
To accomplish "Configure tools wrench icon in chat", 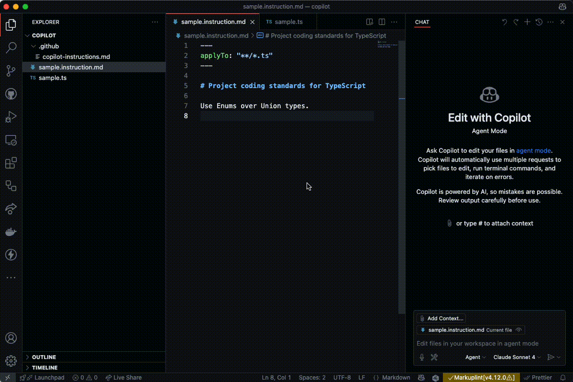I will 434,357.
